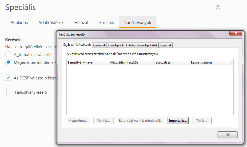Open the Kiszolgálók tab
This screenshot has height=147, width=247.
point(116,45)
